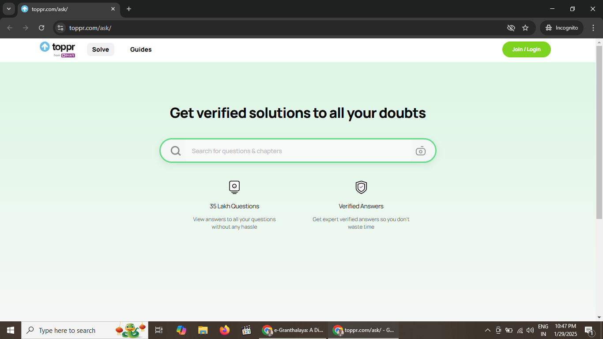Open the Chrome three-dot menu
The height and width of the screenshot is (339, 603).
tap(593, 28)
